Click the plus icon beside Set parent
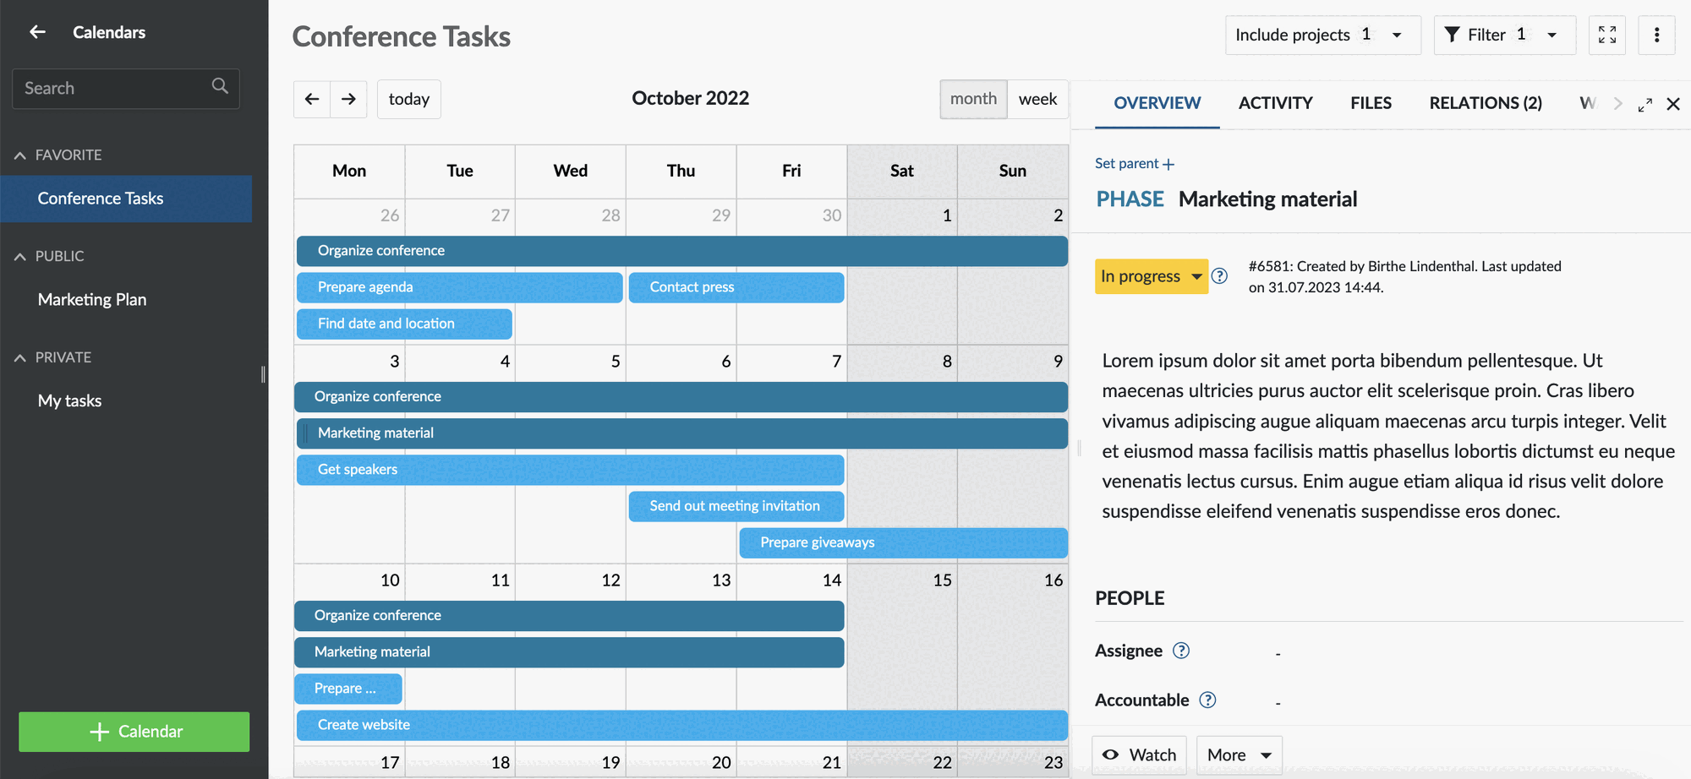The width and height of the screenshot is (1691, 779). [1168, 164]
